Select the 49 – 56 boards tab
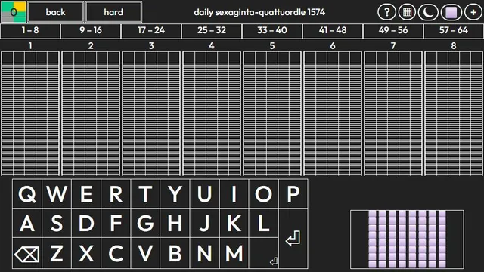This screenshot has width=484, height=272. click(393, 31)
